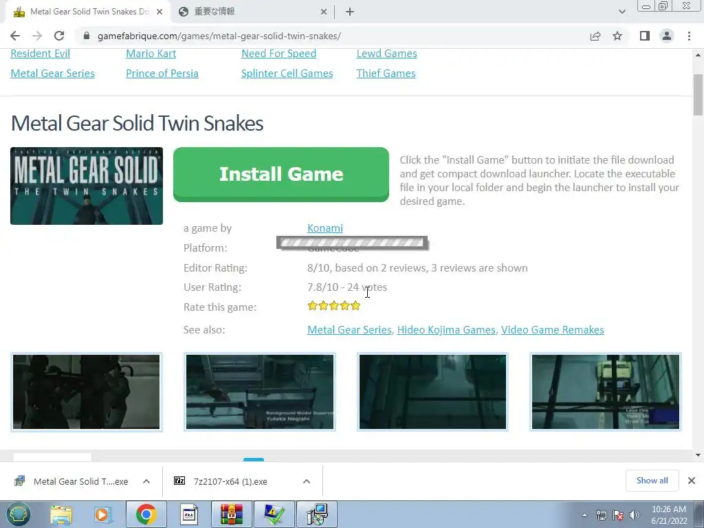The height and width of the screenshot is (528, 704).
Task: Open warning checkmark taskbar application
Action: (x=274, y=514)
